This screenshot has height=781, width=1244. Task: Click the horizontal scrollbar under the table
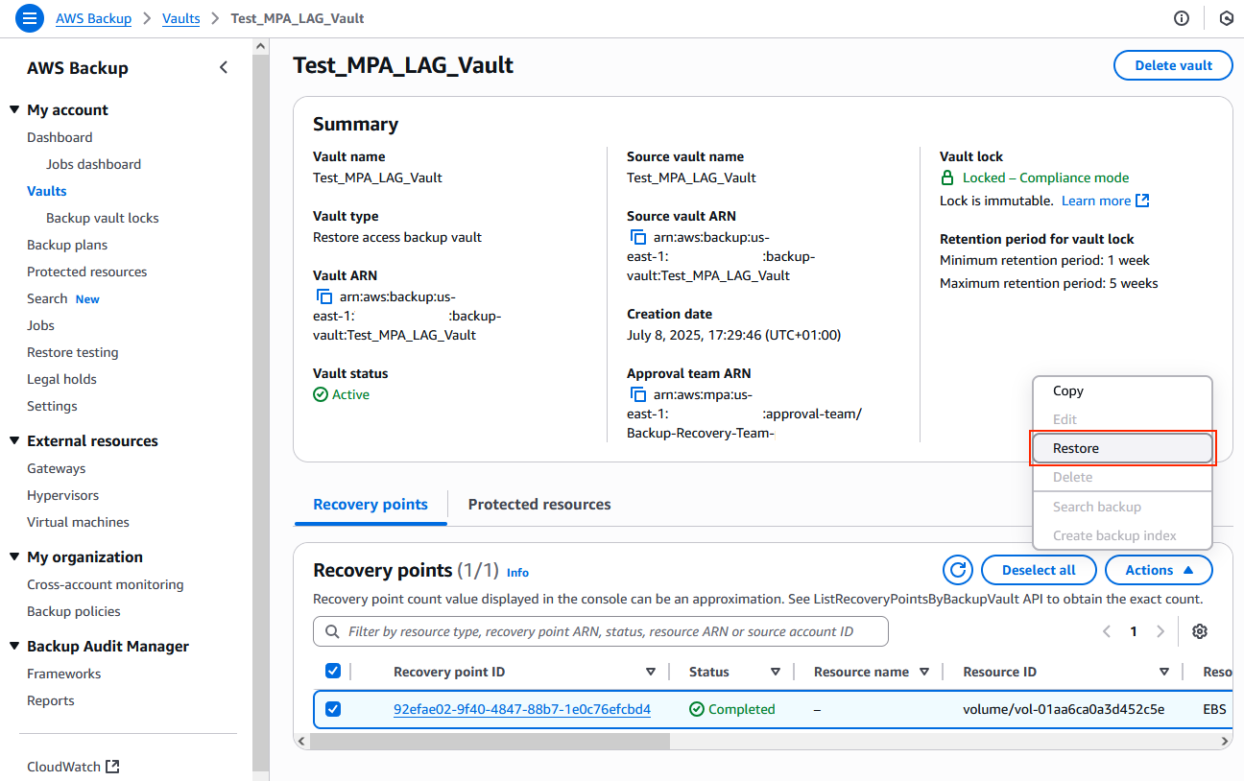pos(490,741)
